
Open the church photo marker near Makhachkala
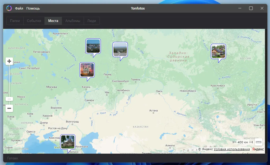(x=68, y=142)
